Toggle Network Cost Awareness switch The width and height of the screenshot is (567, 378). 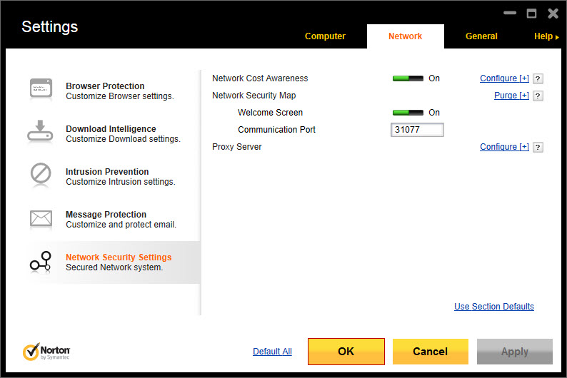coord(408,78)
